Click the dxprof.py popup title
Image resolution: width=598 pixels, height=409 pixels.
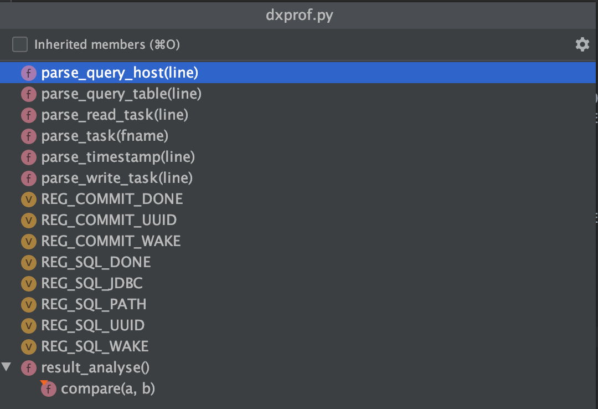pos(300,16)
